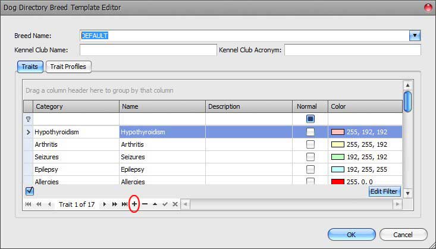Click Epilepsy color swatch 192, 255, 255
The width and height of the screenshot is (436, 249).
(338, 169)
